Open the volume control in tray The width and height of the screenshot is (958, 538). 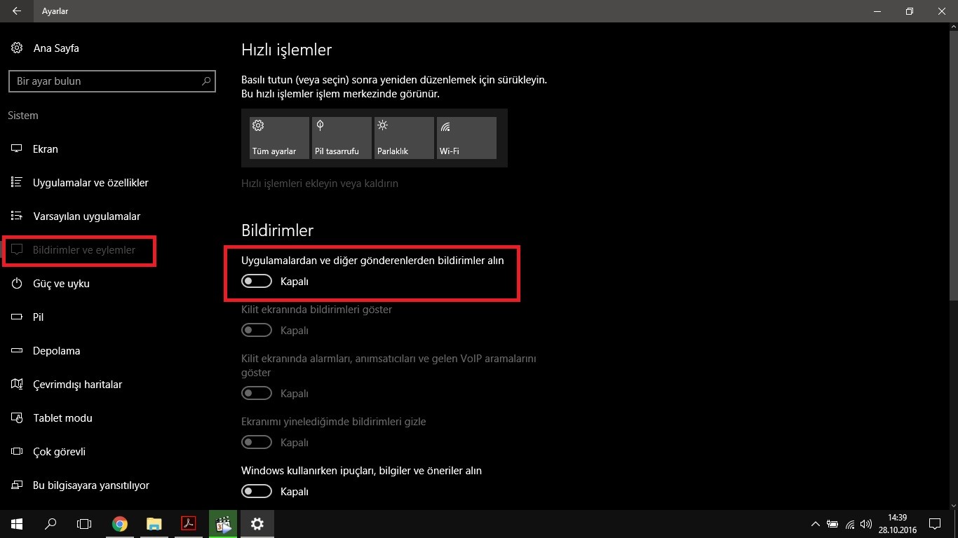click(866, 524)
